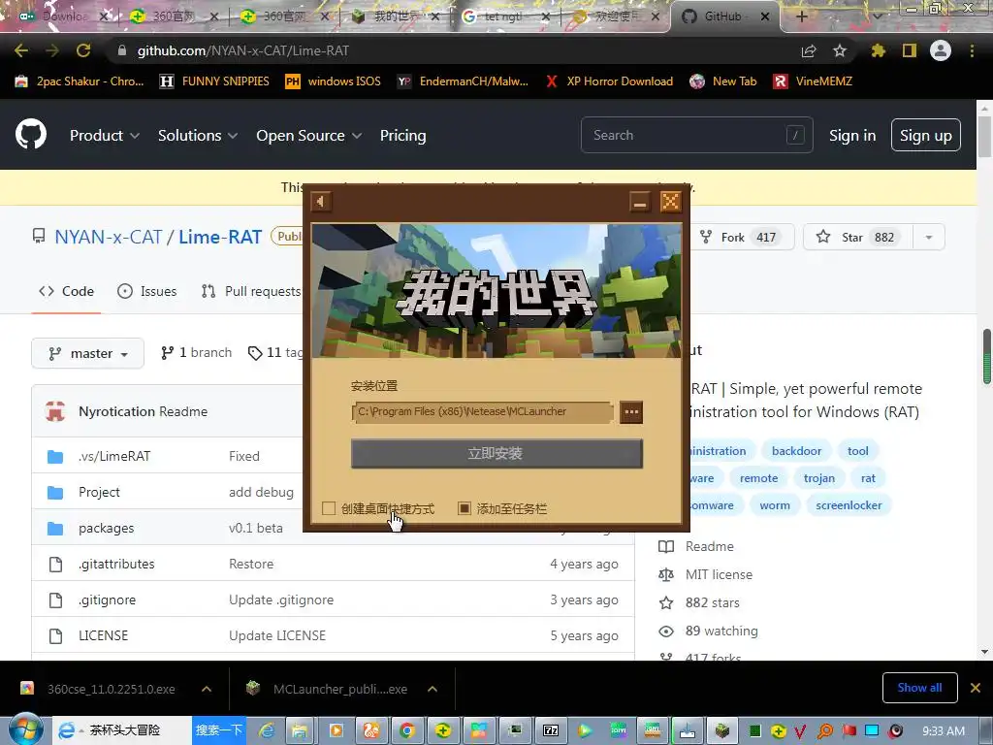993x745 pixels.
Task: Open the Chrome three-dot menu
Action: 972,50
